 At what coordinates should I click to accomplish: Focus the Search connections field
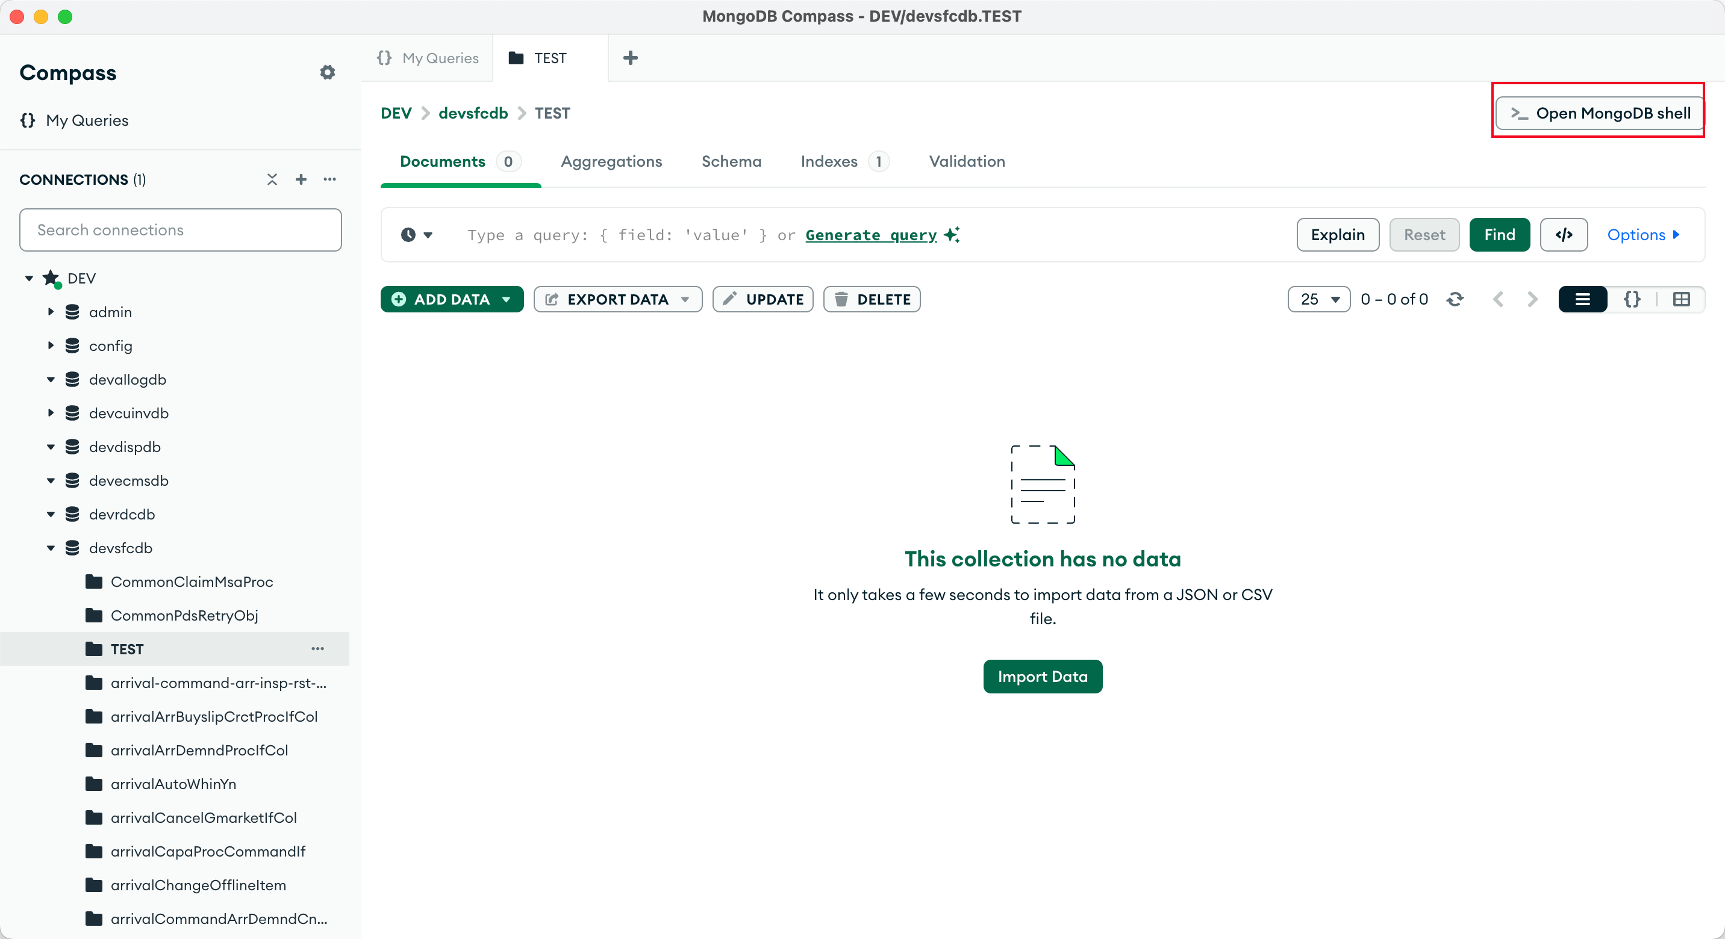180,230
